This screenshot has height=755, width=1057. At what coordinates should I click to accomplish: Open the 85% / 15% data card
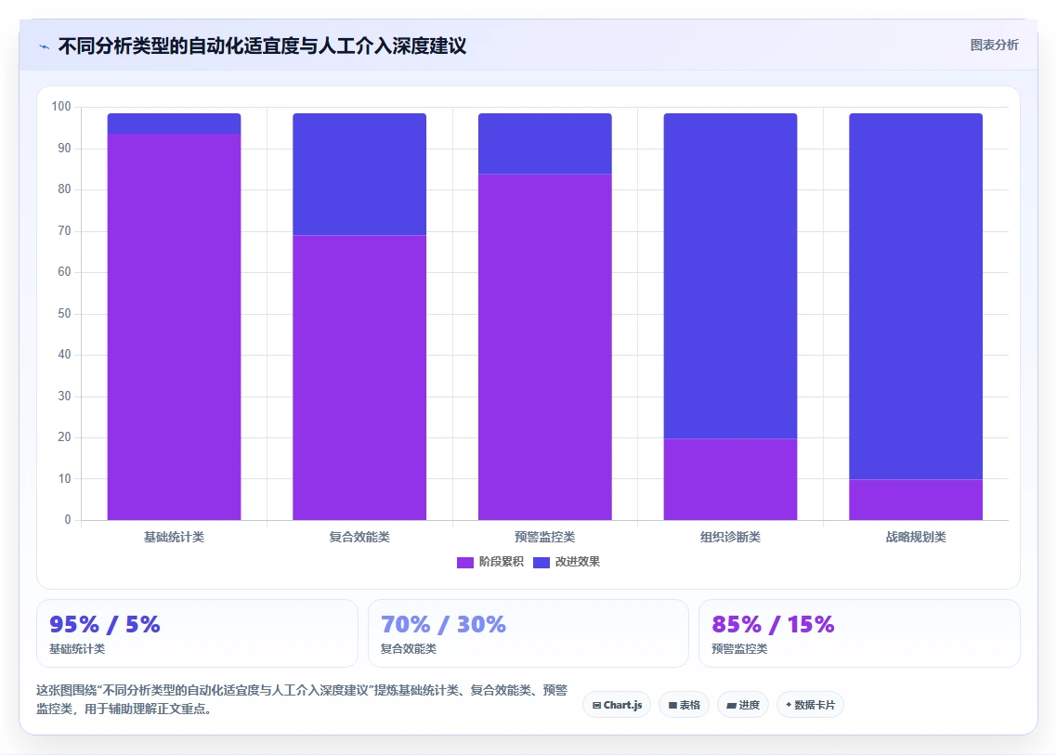(x=859, y=633)
